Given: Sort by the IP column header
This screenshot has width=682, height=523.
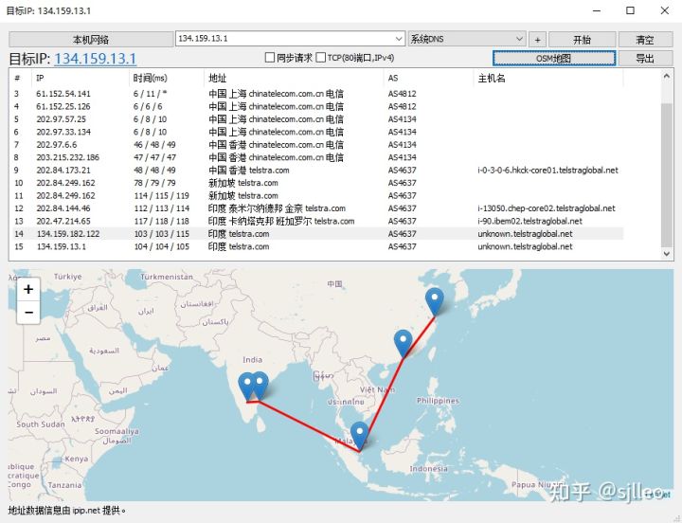Looking at the screenshot, I should 80,79.
